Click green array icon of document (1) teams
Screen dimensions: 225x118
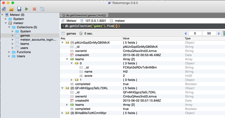point(72,59)
